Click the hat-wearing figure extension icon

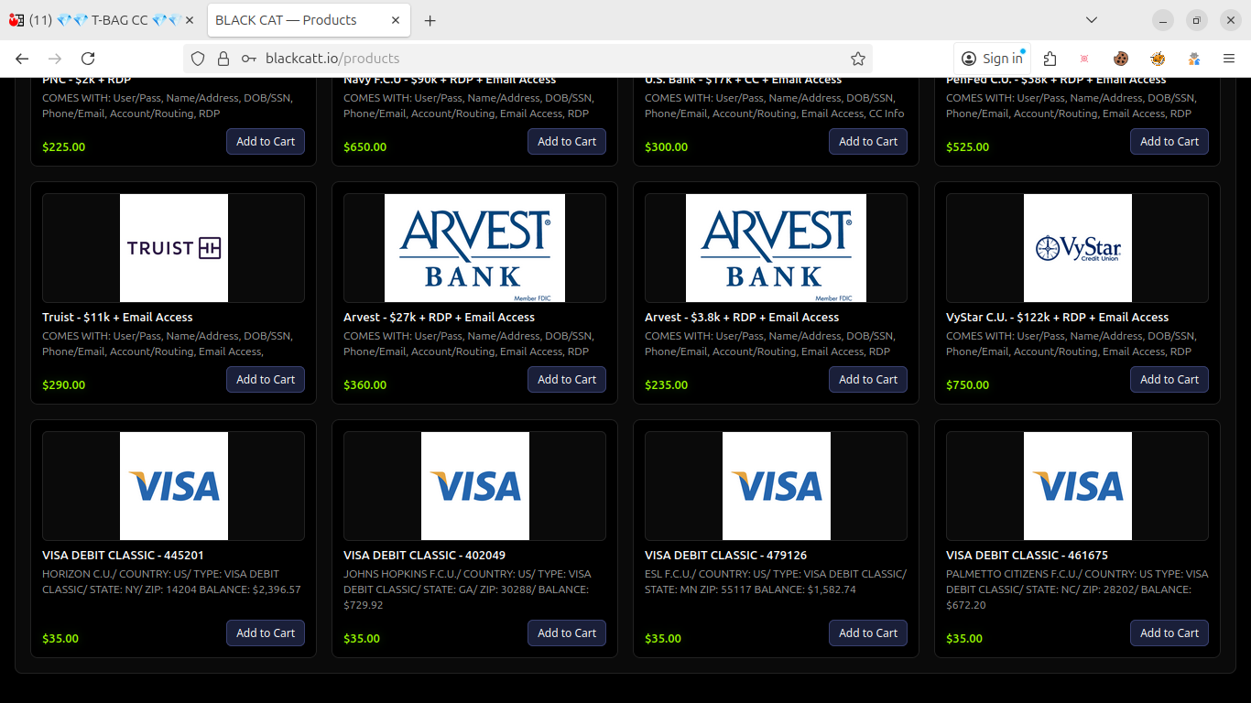pos(1193,59)
